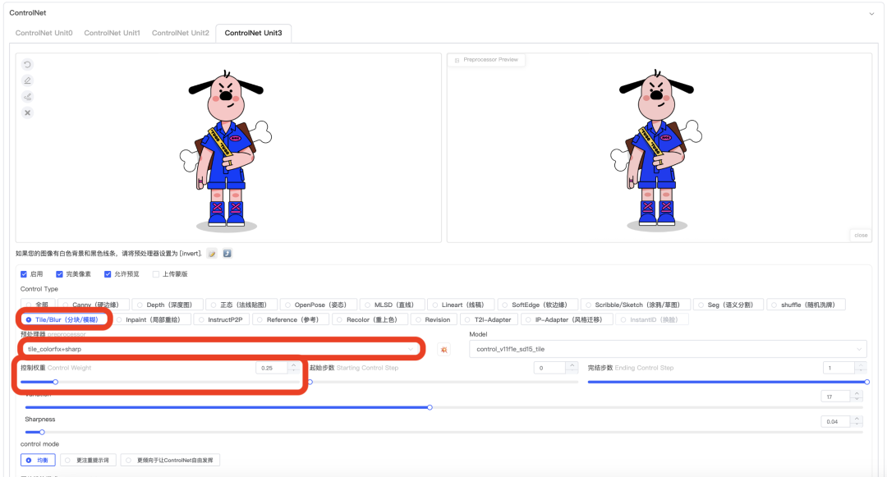The width and height of the screenshot is (887, 477).
Task: Run preprocessor with the explosion icon
Action: (444, 350)
